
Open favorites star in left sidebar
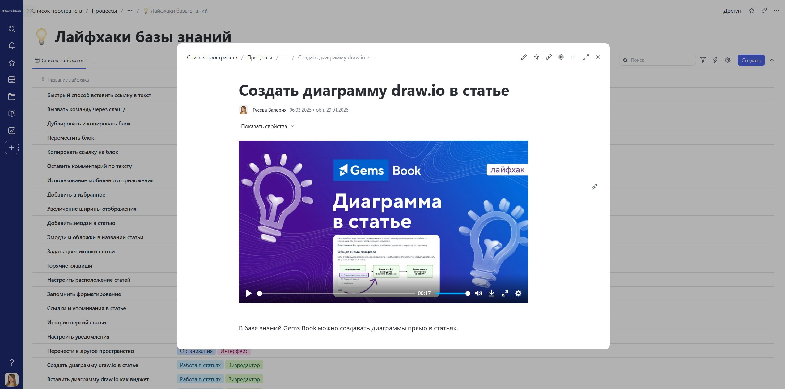click(12, 63)
